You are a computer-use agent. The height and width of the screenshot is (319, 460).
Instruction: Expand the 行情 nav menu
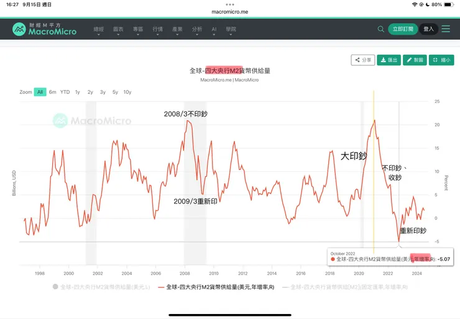[157, 29]
